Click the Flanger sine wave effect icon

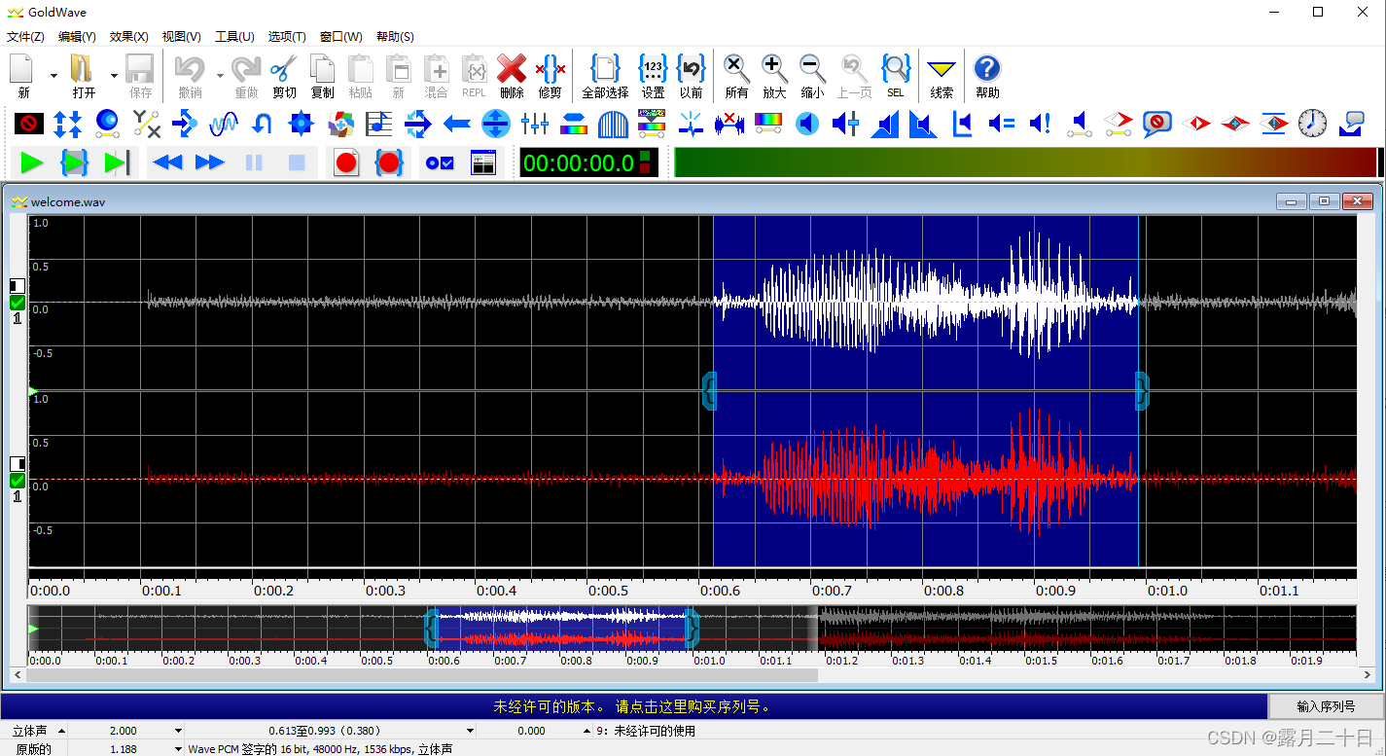click(x=224, y=124)
